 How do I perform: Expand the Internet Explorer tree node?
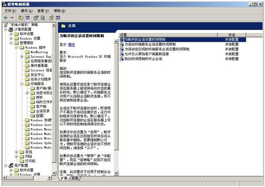pos(22,57)
